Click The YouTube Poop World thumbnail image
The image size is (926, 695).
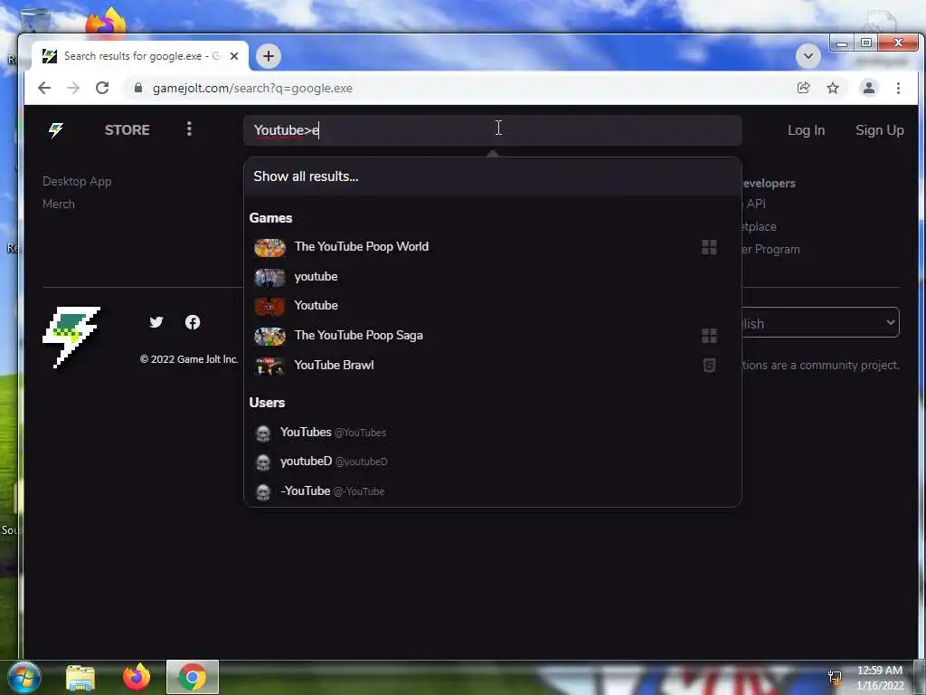tap(269, 247)
